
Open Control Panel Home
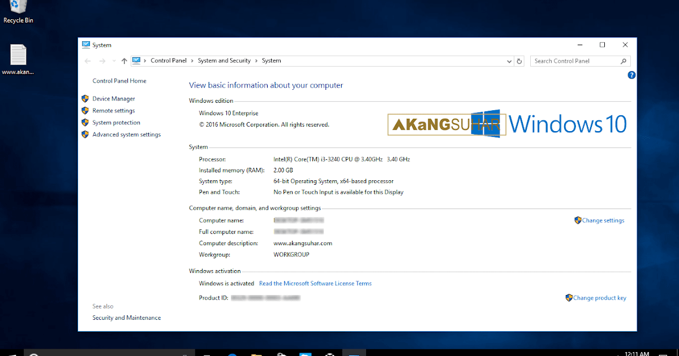pos(119,81)
